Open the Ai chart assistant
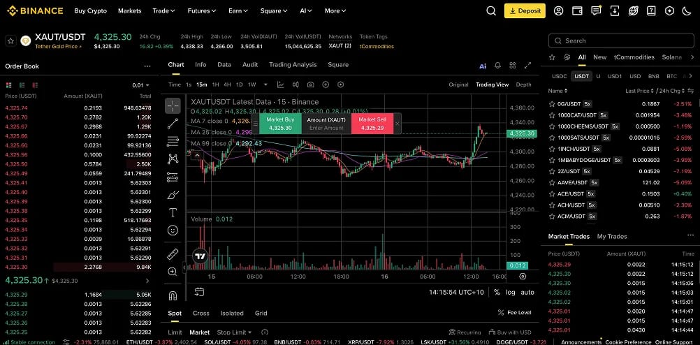This screenshot has height=345, width=700. (483, 66)
